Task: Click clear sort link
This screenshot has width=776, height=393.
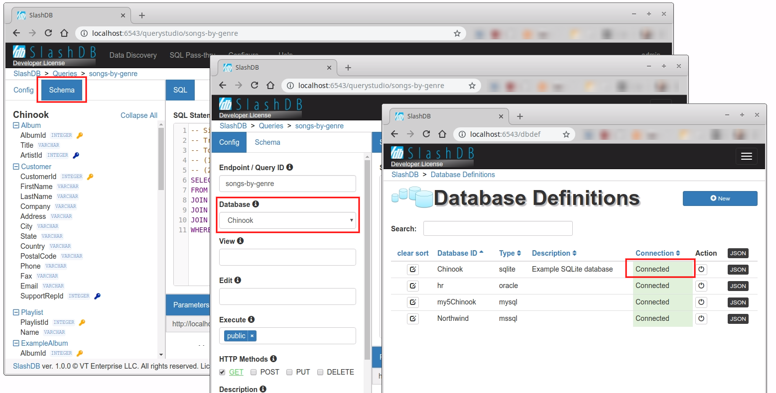Action: tap(413, 253)
